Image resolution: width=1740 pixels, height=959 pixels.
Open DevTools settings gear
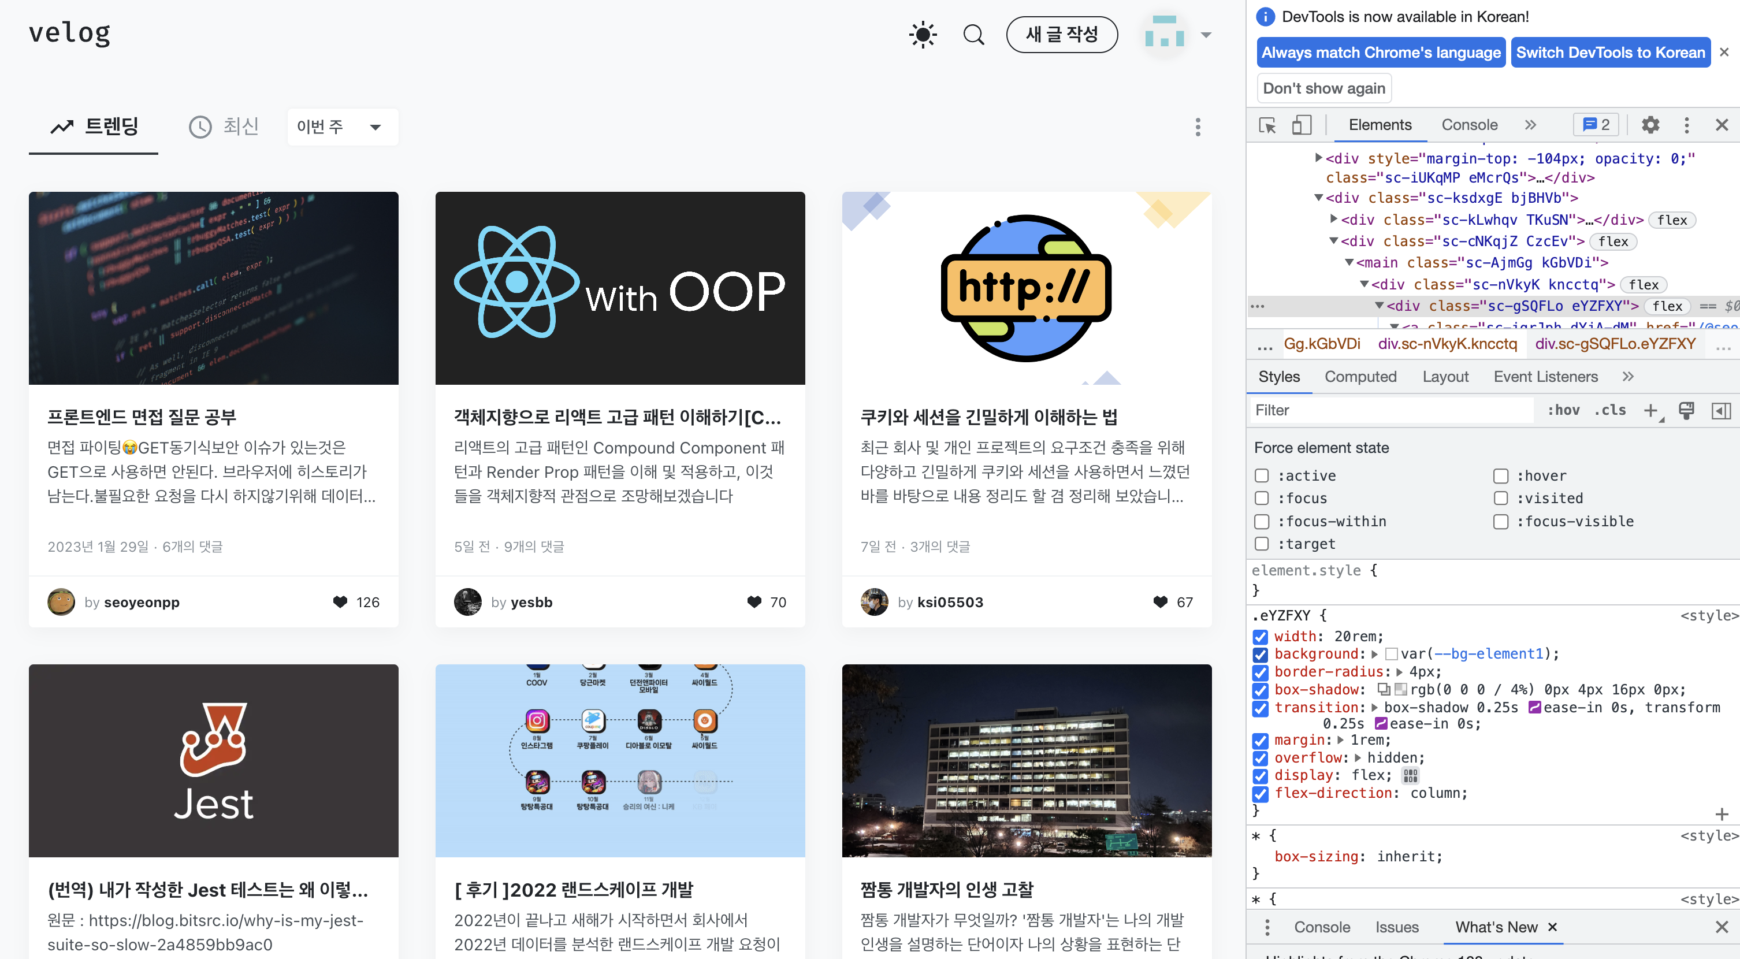[x=1650, y=125]
